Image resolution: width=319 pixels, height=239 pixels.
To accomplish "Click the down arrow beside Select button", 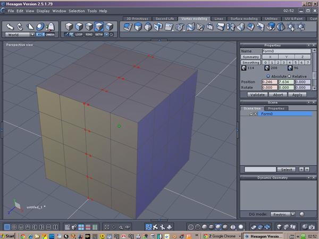I will (301, 169).
